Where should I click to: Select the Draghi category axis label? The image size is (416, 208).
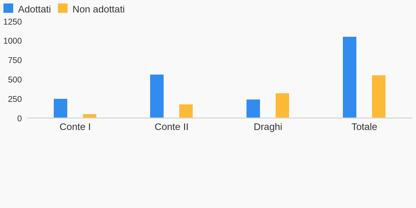(x=268, y=127)
